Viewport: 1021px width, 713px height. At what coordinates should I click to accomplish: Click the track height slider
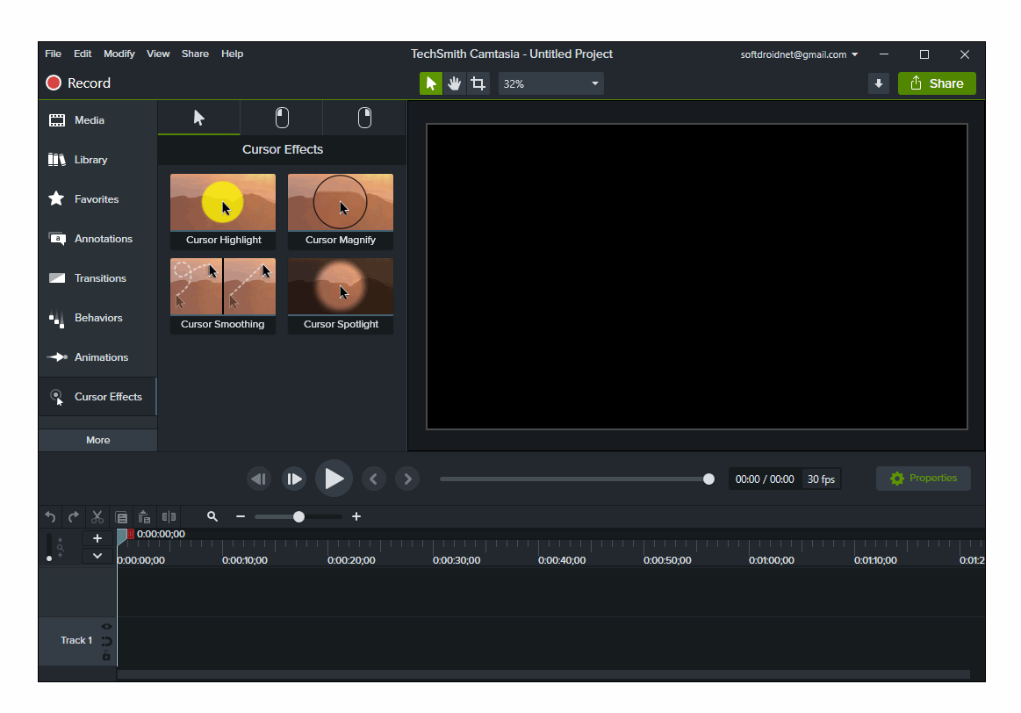(49, 548)
